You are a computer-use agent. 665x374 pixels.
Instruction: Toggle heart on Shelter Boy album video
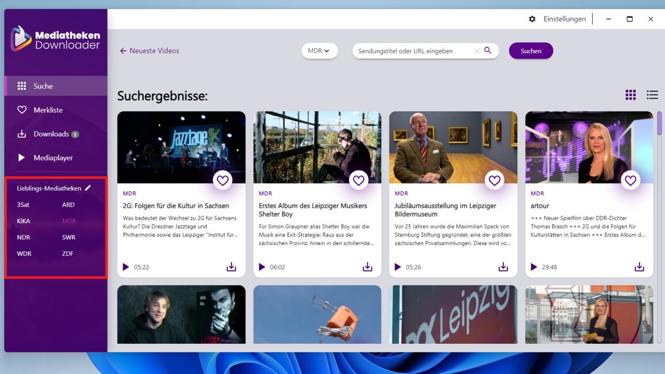tap(358, 181)
